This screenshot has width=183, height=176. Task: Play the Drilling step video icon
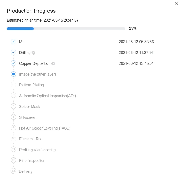(34, 53)
